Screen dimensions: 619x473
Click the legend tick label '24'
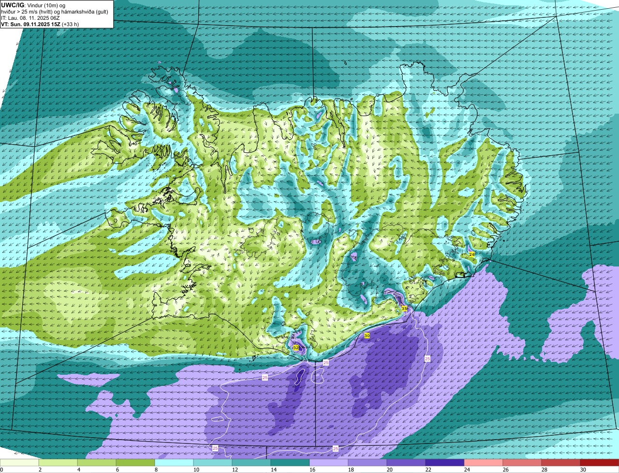click(467, 470)
